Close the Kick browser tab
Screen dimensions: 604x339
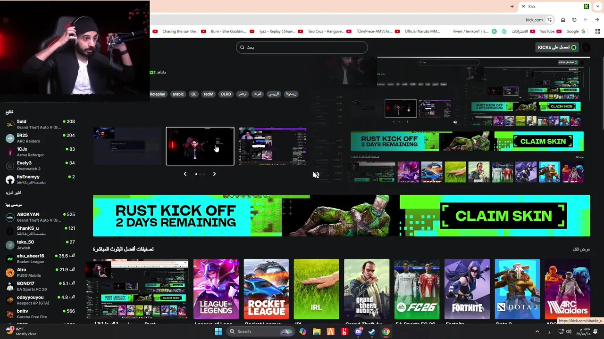[x=523, y=6]
